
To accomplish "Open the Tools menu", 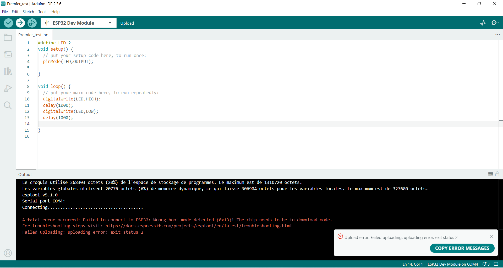I will (x=43, y=12).
